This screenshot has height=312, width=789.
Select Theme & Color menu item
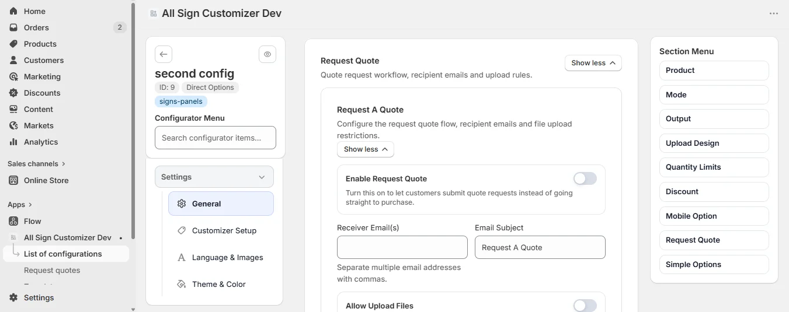tap(221, 284)
